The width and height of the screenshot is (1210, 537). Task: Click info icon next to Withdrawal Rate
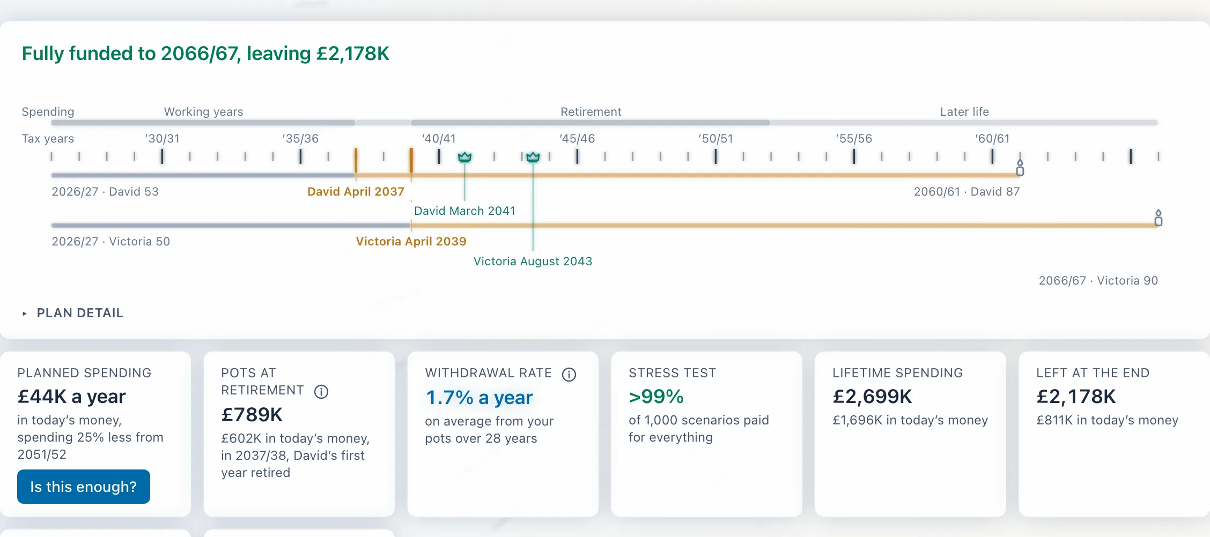(569, 375)
